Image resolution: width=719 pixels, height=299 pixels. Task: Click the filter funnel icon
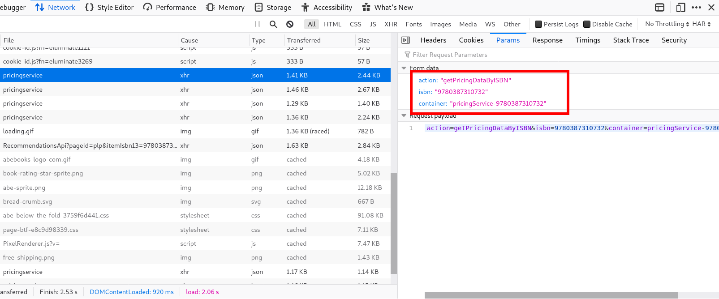tap(407, 55)
